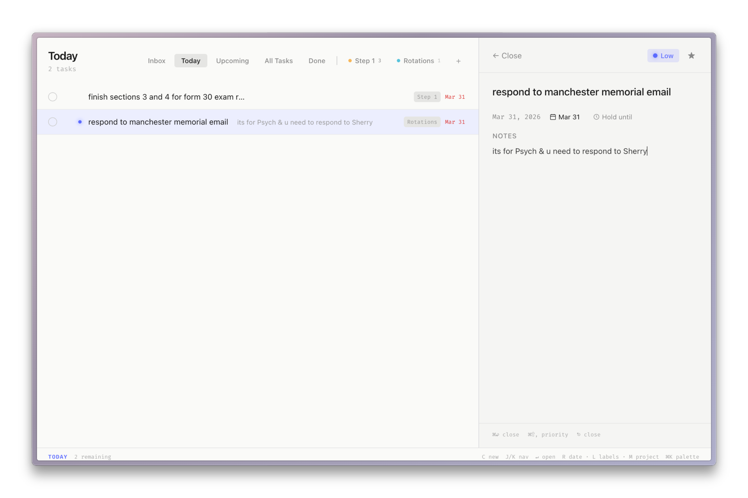Viewport: 748px width, 498px height.
Task: Click the J/K nav shortcut hint
Action: click(x=517, y=457)
